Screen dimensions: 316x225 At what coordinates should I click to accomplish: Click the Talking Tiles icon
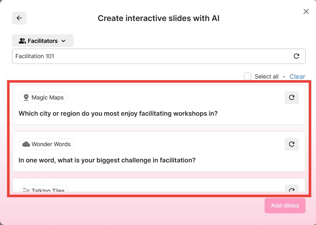tap(26, 190)
